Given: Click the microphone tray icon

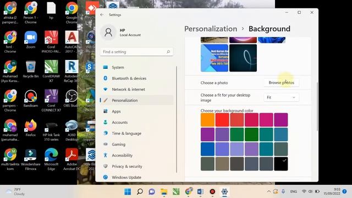Looking at the screenshot, I should tap(283, 191).
